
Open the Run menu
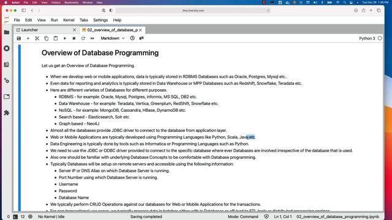coord(55,20)
